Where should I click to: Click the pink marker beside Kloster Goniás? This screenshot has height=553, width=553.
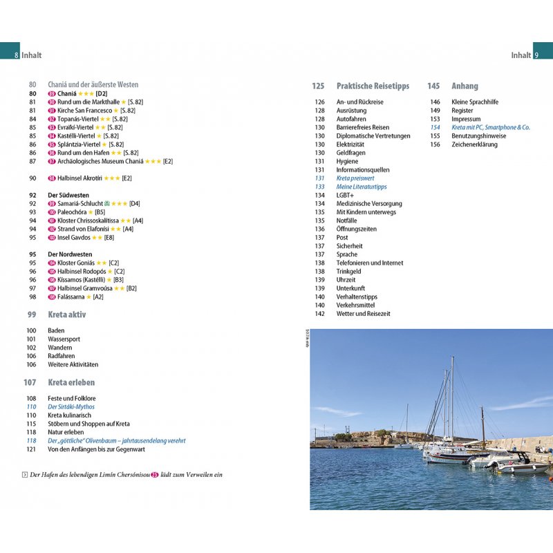[x=52, y=263]
